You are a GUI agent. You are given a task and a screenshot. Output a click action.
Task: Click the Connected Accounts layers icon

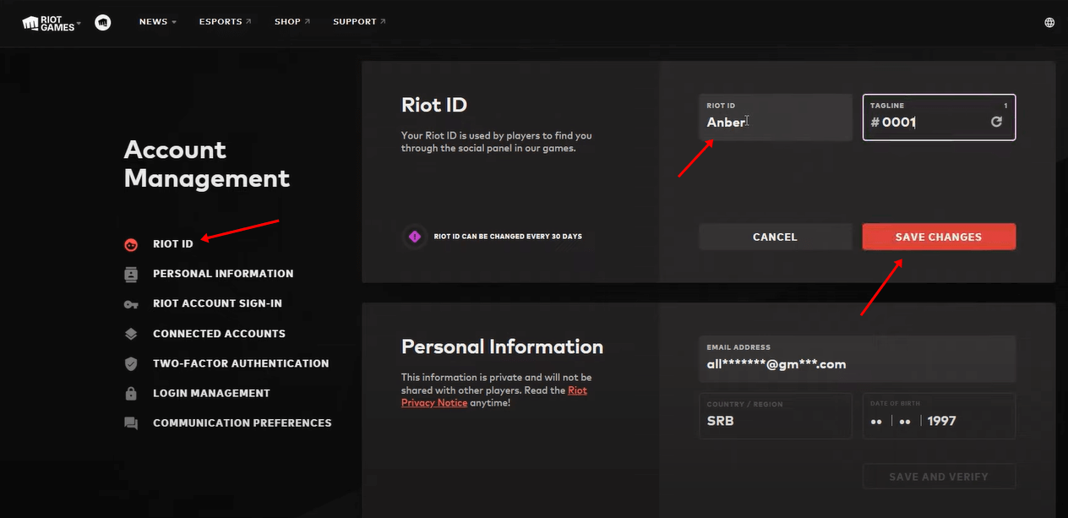(131, 334)
